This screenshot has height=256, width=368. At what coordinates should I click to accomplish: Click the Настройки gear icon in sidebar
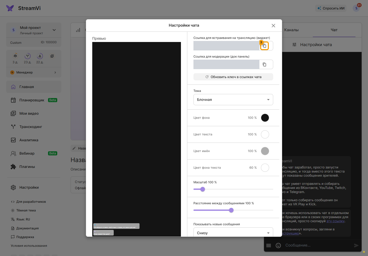tap(13, 187)
